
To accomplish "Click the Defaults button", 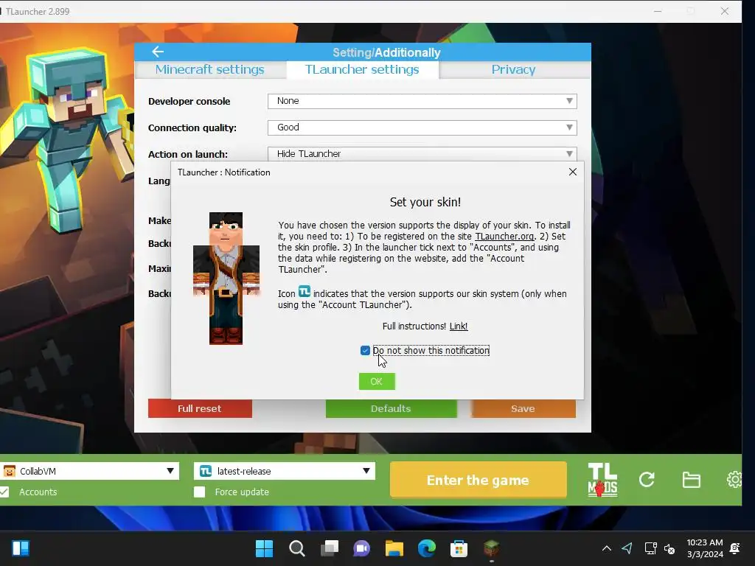I will pos(391,408).
